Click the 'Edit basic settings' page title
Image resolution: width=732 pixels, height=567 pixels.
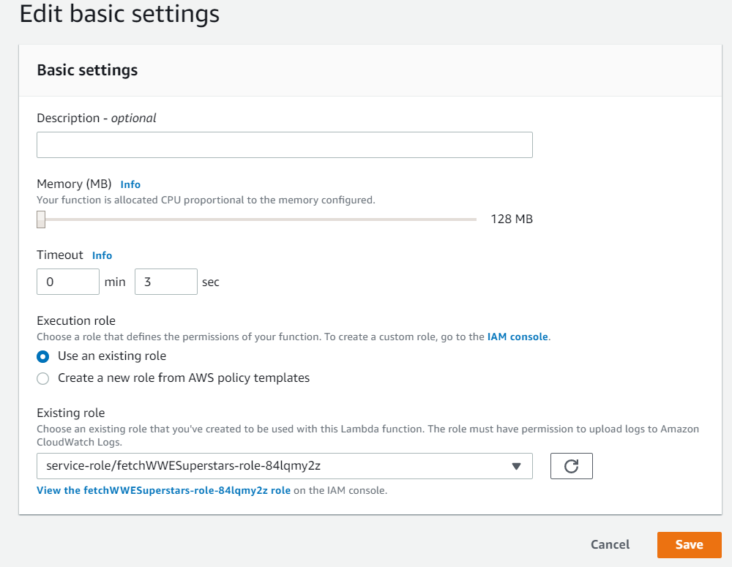[119, 14]
